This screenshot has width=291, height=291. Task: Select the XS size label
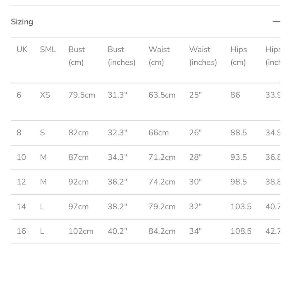click(45, 95)
